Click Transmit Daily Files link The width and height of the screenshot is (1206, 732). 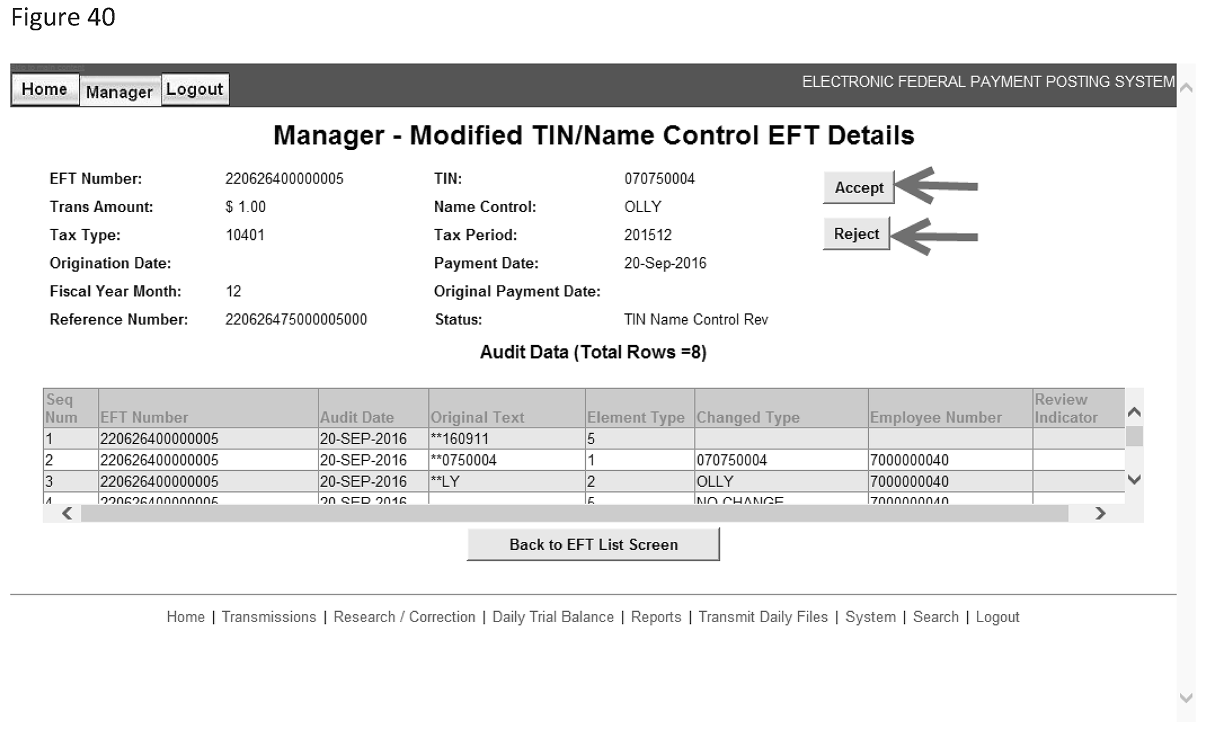pyautogui.click(x=763, y=617)
